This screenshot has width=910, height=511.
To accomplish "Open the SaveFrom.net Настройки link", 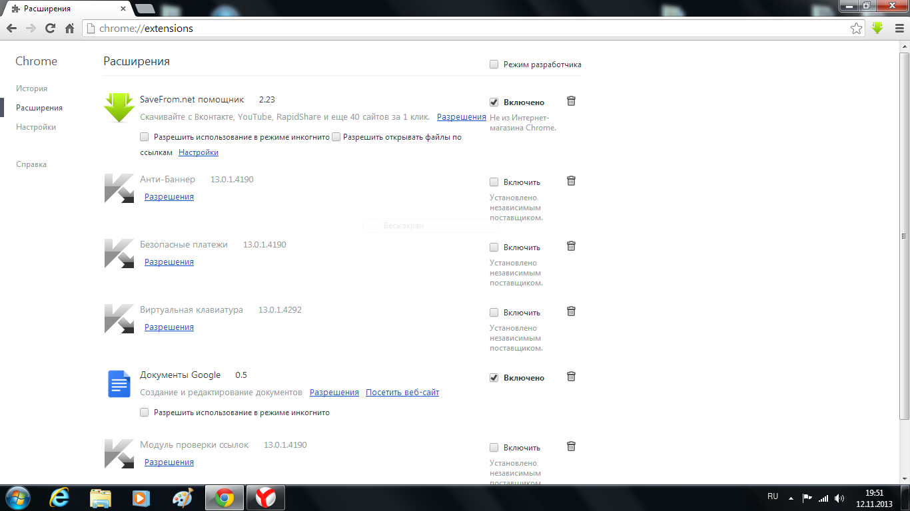I will (x=199, y=152).
